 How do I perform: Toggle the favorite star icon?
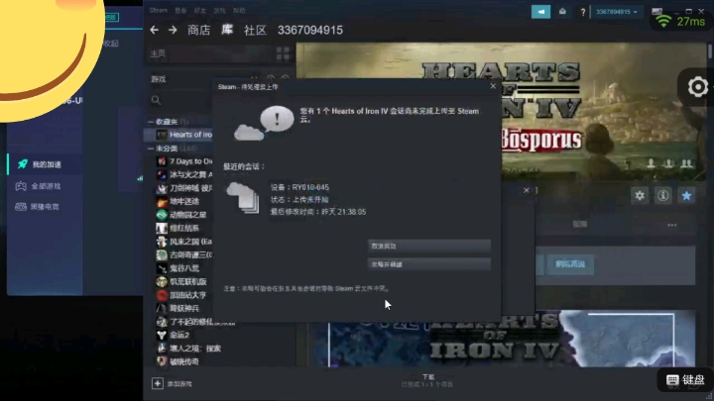[686, 195]
